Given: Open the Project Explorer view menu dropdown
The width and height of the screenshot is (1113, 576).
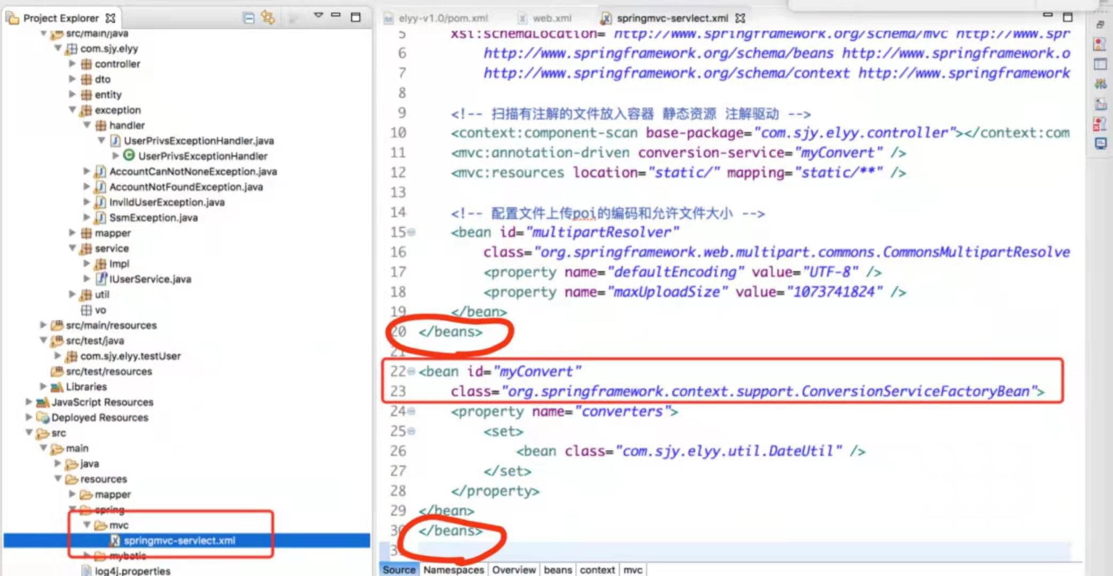Looking at the screenshot, I should 319,15.
